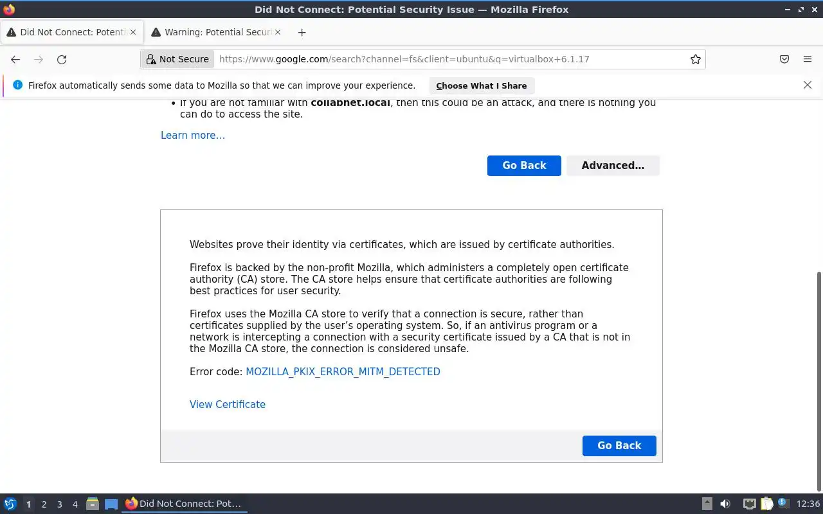Open the taskbar application menu
Viewport: 823px width, 514px height.
(10, 504)
